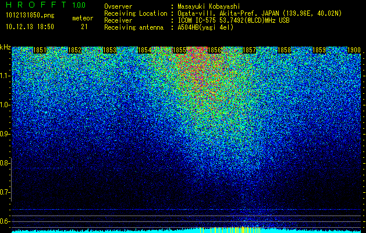Click the 1857 time marker label
Screen dimensions: 366x233
point(249,50)
